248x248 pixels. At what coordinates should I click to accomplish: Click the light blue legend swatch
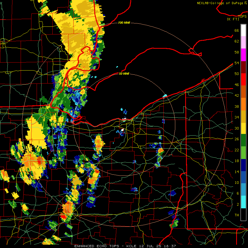click(x=243, y=190)
